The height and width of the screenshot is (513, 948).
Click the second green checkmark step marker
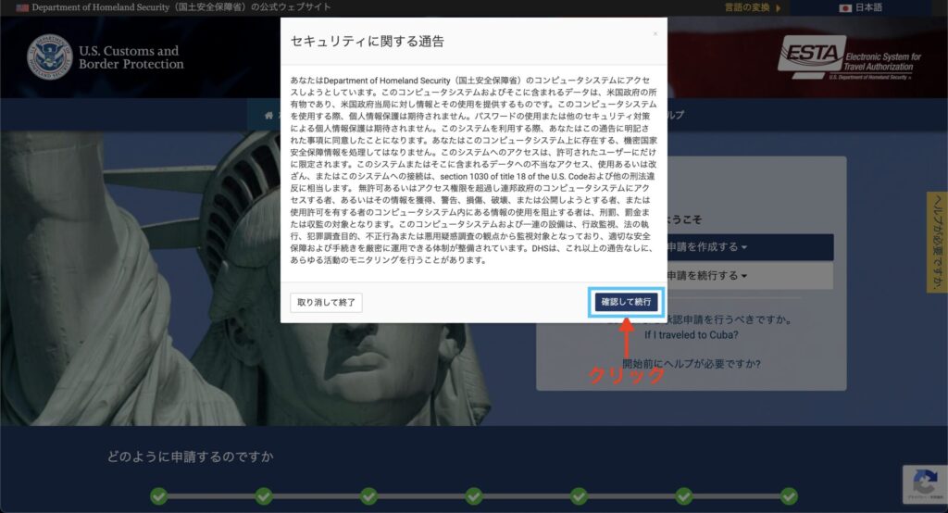264,496
